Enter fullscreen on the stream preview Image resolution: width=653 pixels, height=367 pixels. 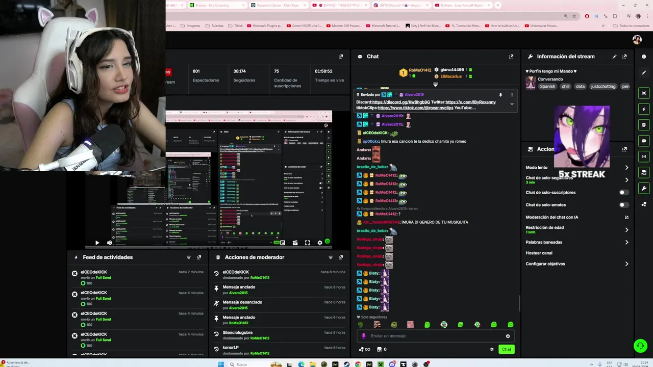click(307, 243)
